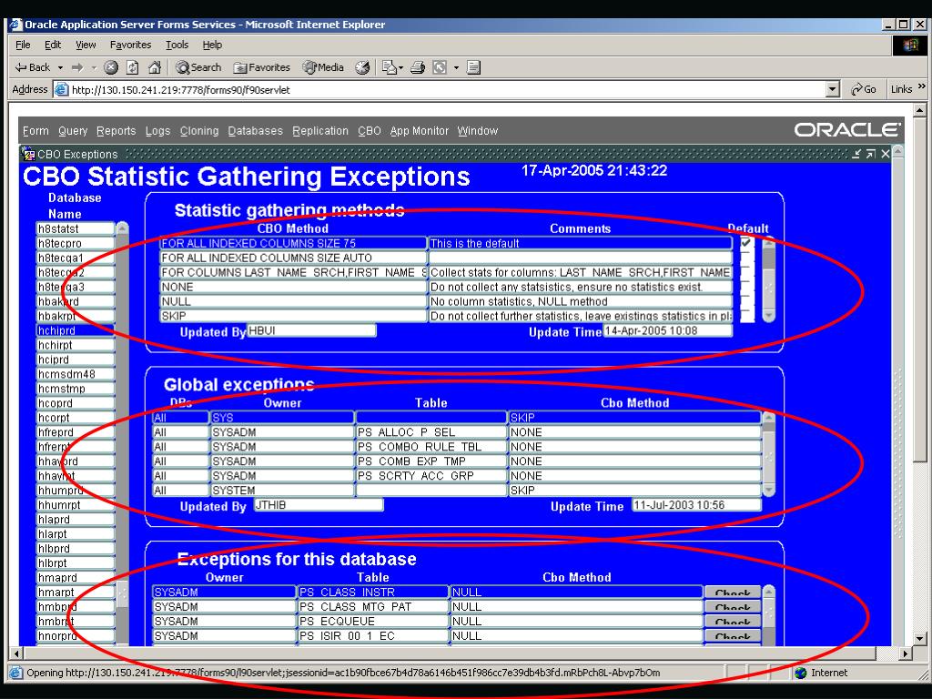The height and width of the screenshot is (699, 932).
Task: Open the Query menu in Oracle Forms
Action: pos(73,131)
